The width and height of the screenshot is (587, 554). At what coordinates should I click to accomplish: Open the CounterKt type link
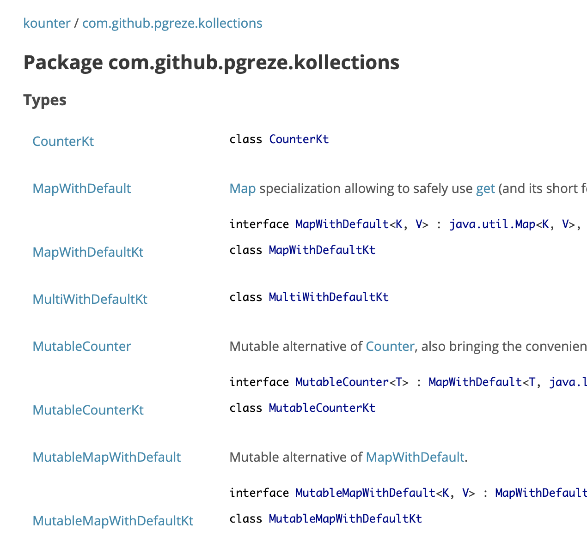63,141
